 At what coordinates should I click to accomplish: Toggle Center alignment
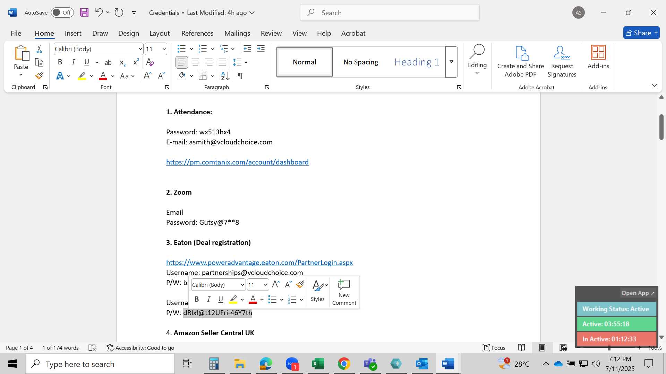[195, 62]
